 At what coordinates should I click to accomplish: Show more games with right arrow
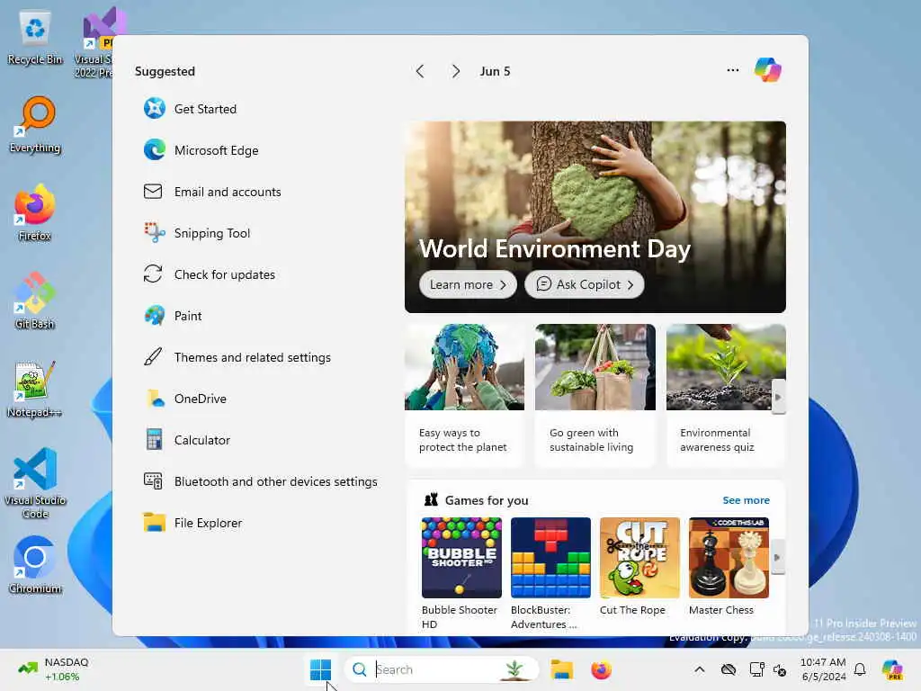click(778, 558)
